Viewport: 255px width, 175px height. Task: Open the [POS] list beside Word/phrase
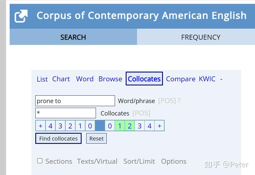pyautogui.click(x=167, y=101)
